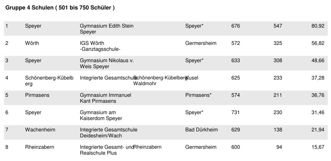The image size is (331, 161).
Task: Click Gymnasium am Kaiserdom Speyer
Action: (x=101, y=115)
